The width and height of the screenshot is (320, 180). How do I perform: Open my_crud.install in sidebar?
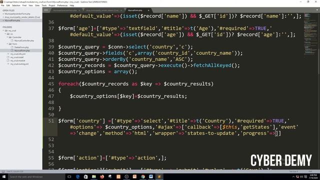(x=16, y=57)
